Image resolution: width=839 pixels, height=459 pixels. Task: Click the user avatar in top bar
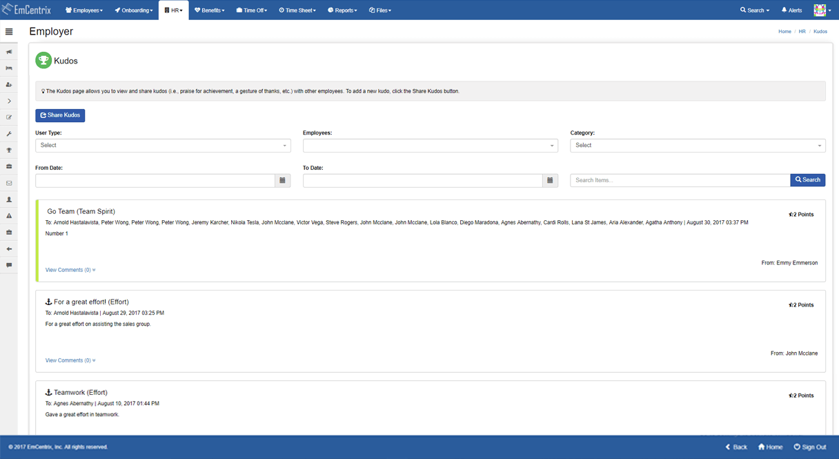(820, 10)
